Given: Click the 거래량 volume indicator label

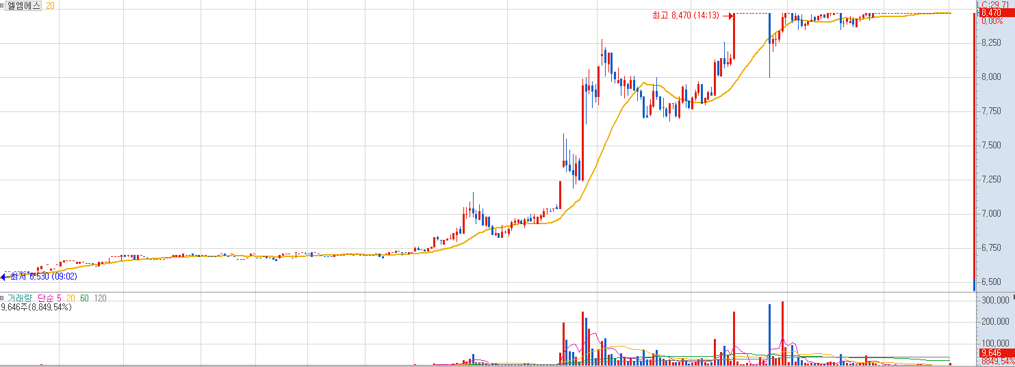Looking at the screenshot, I should (20, 299).
